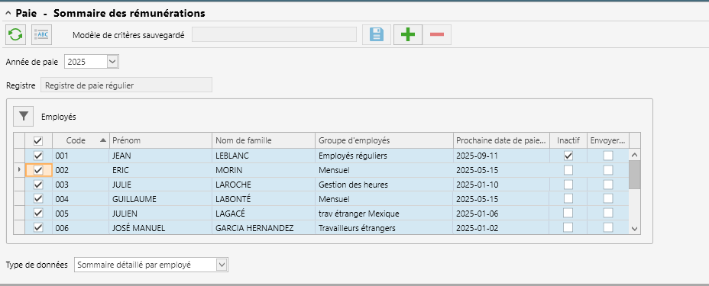Uncheck selection checkbox for employee 005

pos(38,213)
